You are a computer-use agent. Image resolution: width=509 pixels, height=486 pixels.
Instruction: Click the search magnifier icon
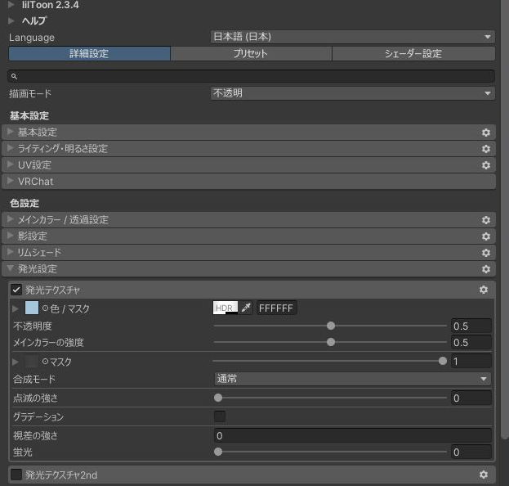coord(14,76)
